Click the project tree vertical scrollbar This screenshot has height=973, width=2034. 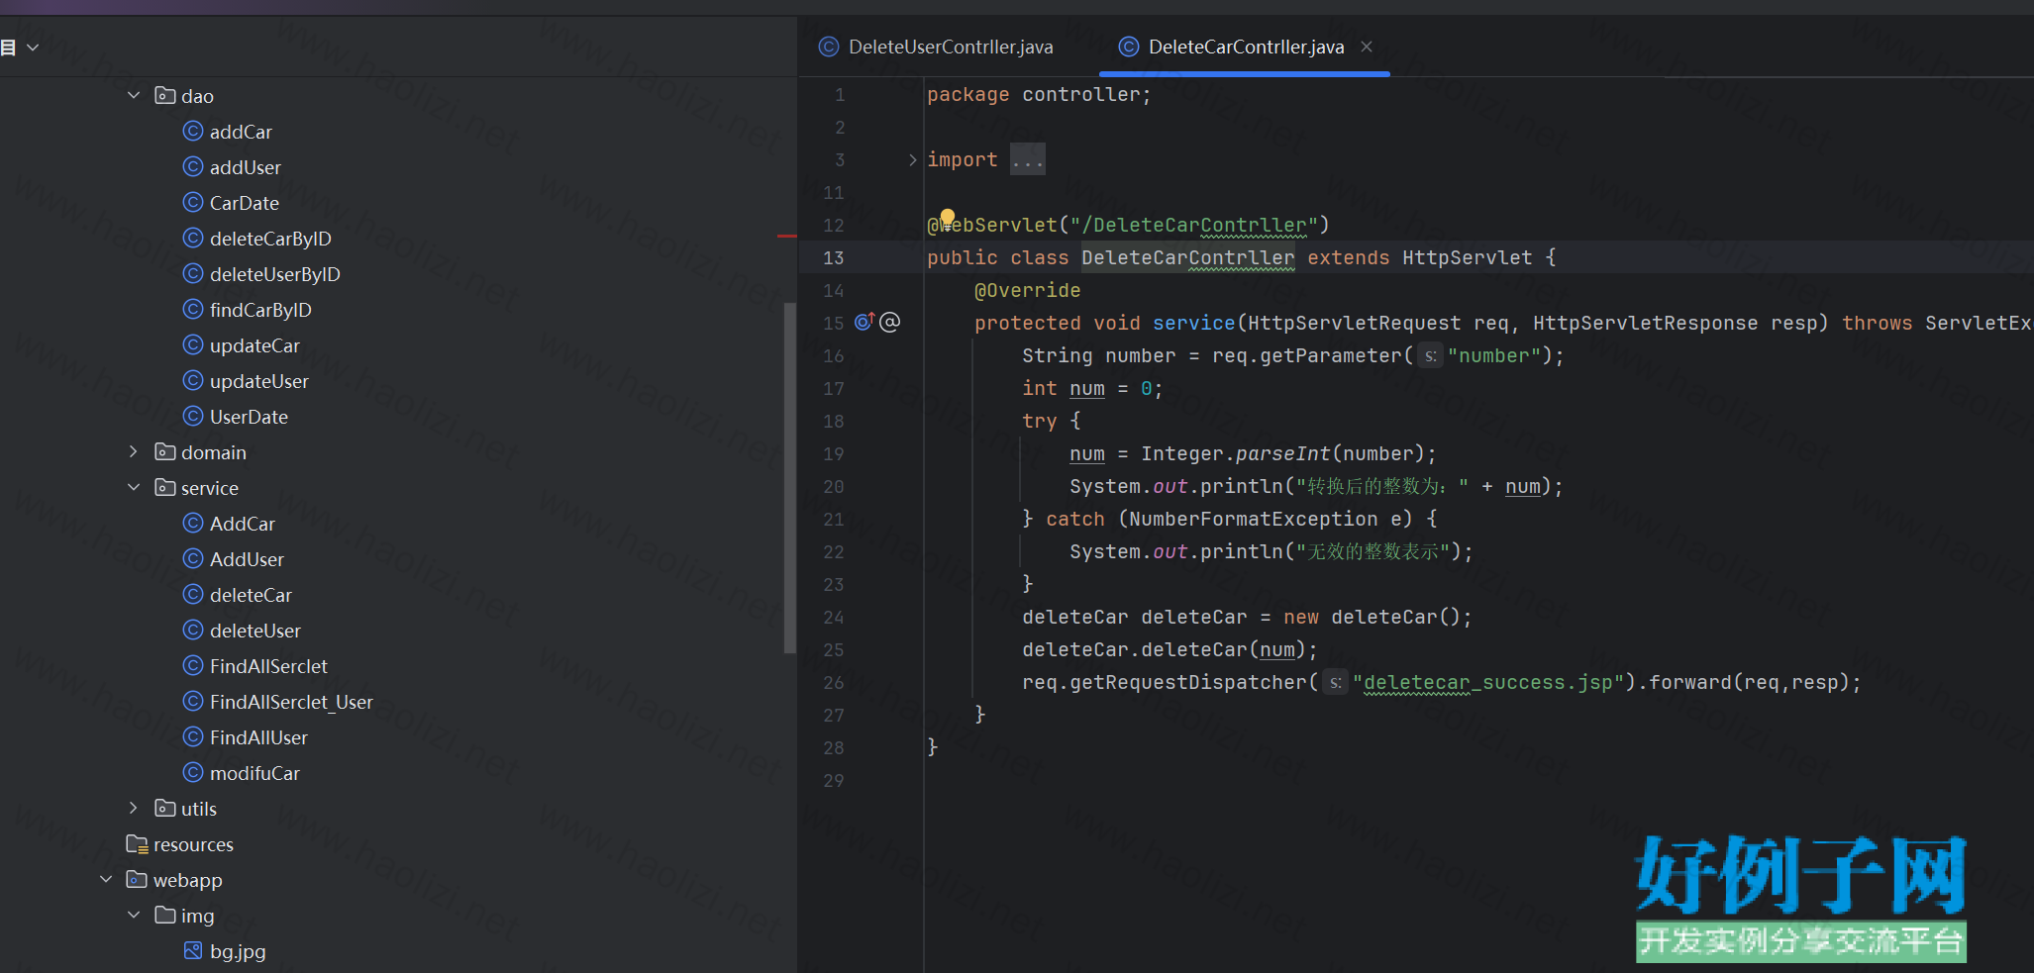coord(789,475)
